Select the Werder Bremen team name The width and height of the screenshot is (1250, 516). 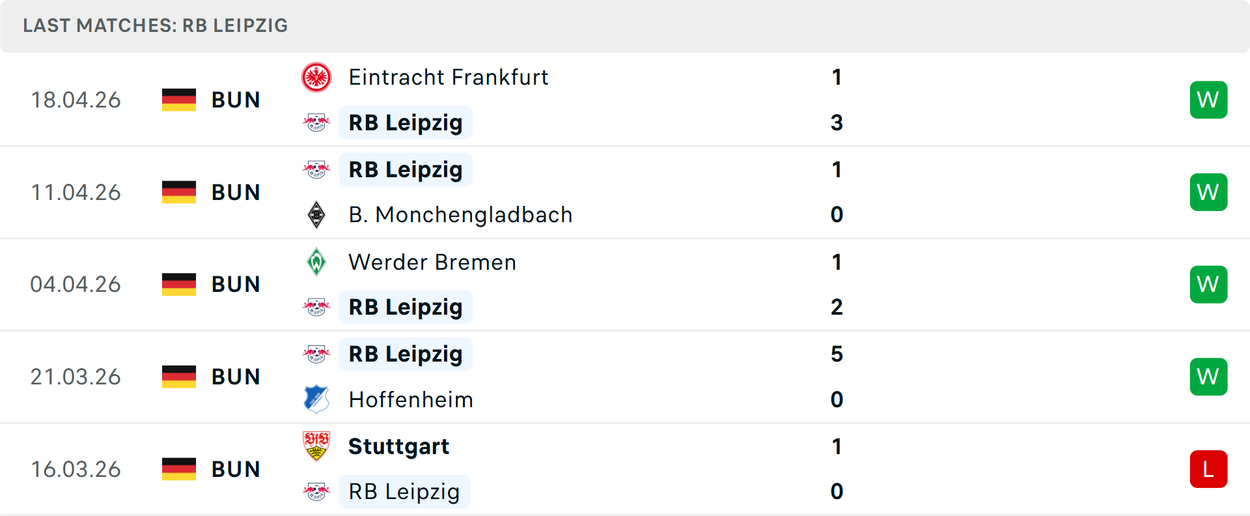[x=432, y=262]
